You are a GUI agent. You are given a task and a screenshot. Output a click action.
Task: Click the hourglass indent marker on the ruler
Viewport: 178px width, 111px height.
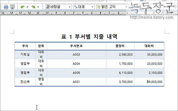[x=136, y=13]
